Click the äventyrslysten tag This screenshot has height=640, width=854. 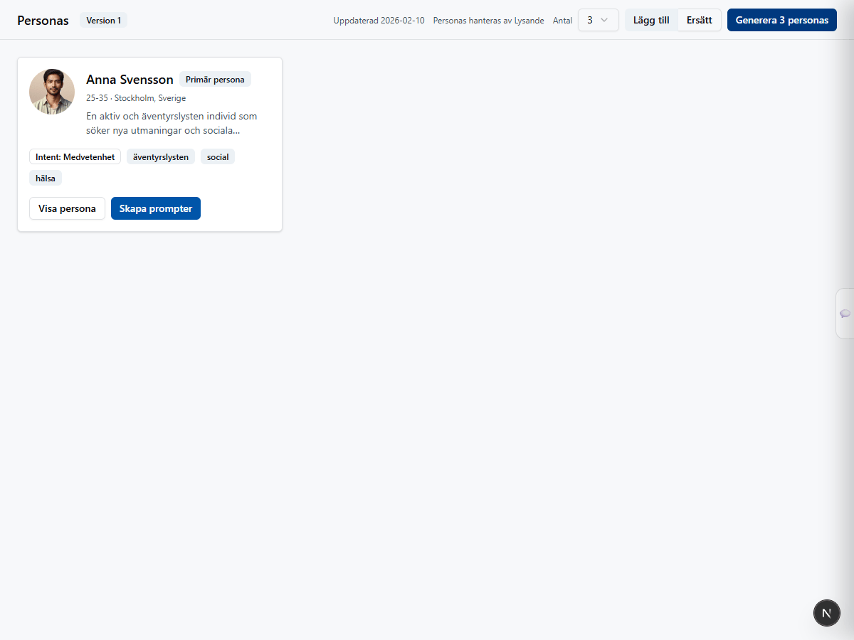click(x=161, y=157)
